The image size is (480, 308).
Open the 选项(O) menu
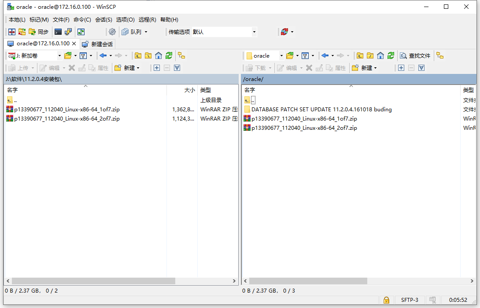pyautogui.click(x=125, y=19)
